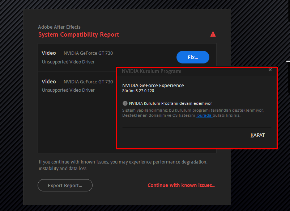The width and height of the screenshot is (290, 211).
Task: Choose Continue with known issues...
Action: [182, 185]
